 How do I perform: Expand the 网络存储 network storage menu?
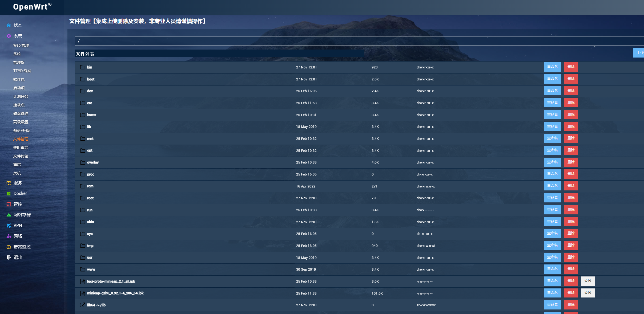pyautogui.click(x=22, y=215)
